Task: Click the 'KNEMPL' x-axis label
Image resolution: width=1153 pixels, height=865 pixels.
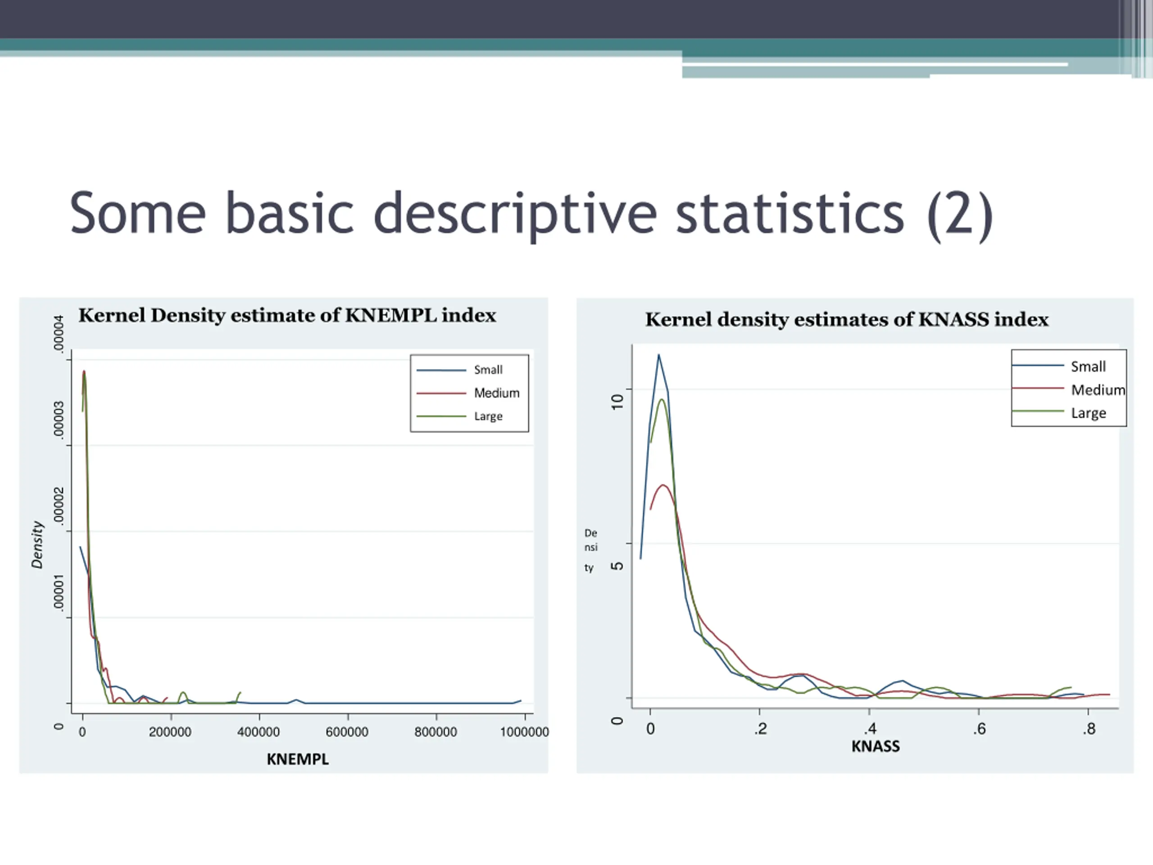Action: pos(298,759)
